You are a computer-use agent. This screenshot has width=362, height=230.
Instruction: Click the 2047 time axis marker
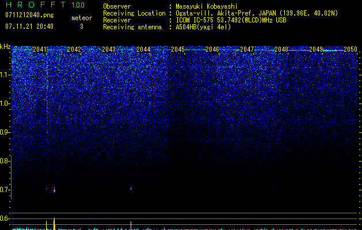click(x=247, y=49)
